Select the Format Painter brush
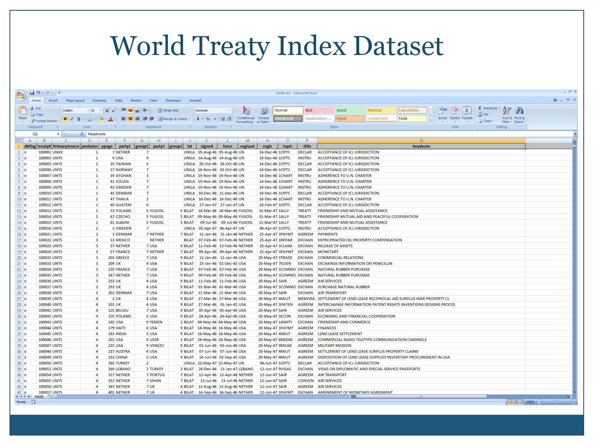Viewport: 594px width, 445px height. pyautogui.click(x=44, y=121)
